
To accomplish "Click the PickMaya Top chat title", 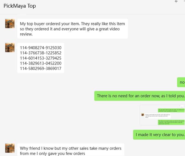I will point(20,6).
